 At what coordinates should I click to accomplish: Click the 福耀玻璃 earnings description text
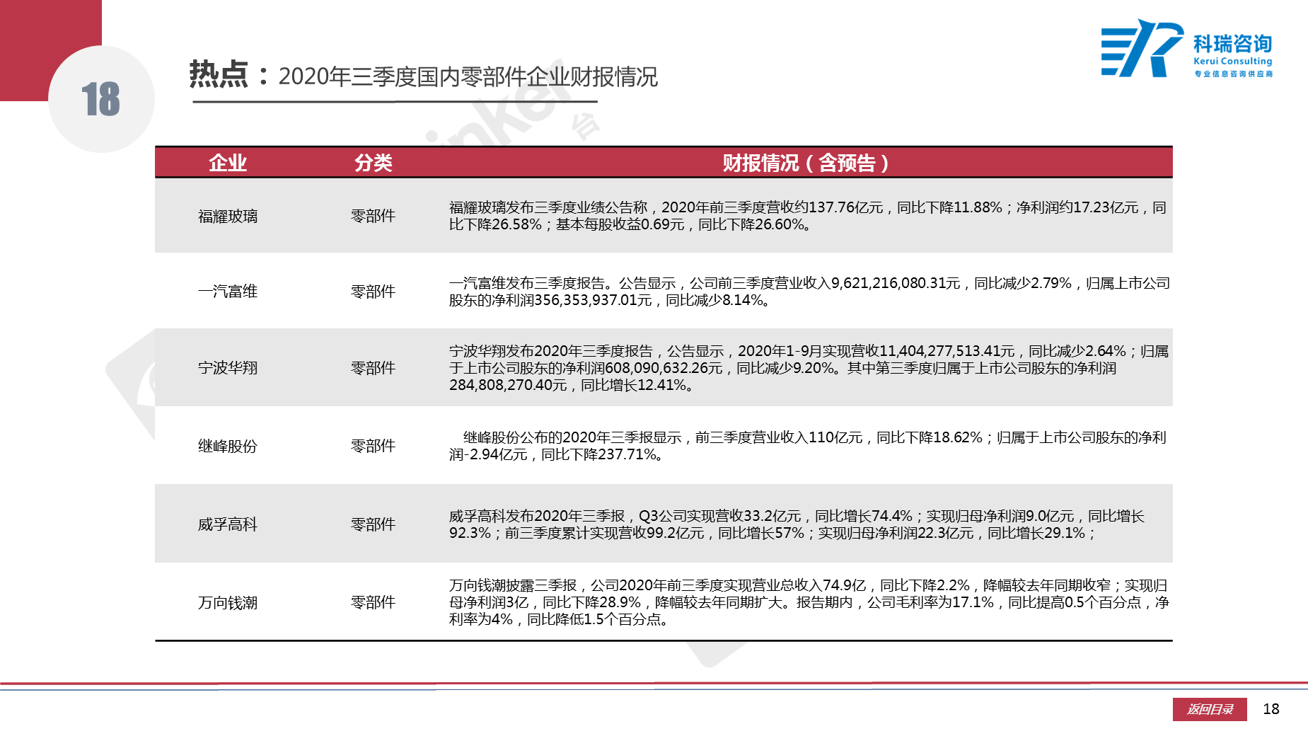[808, 216]
